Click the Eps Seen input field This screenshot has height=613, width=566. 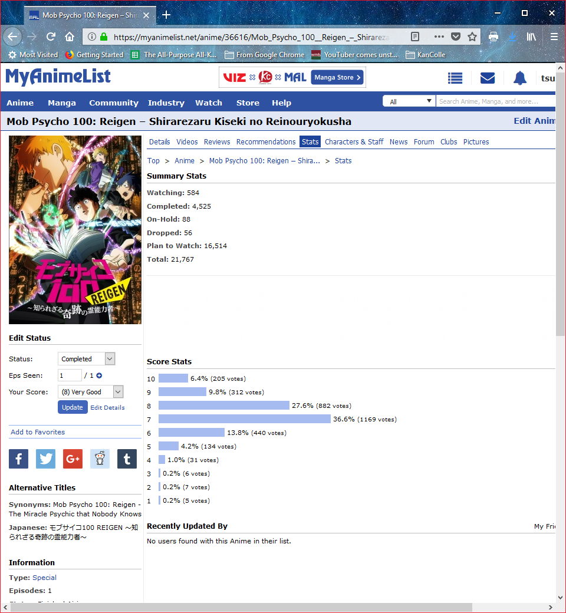coord(70,375)
